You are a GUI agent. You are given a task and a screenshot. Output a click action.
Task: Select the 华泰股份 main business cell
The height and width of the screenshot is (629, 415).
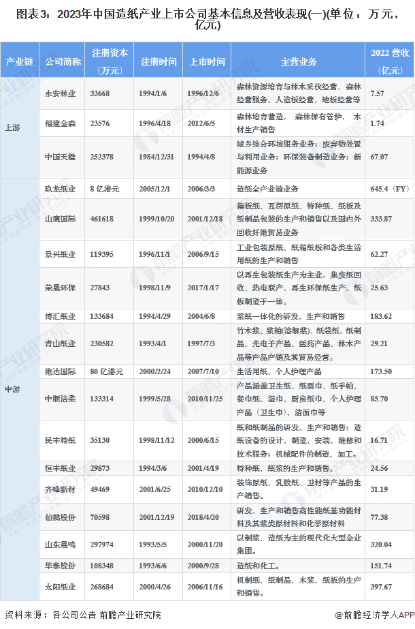[x=298, y=566]
